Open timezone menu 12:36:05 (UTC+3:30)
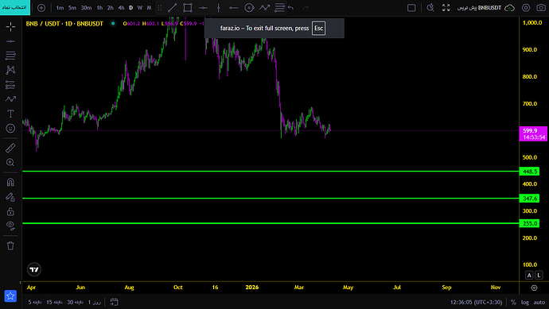This screenshot has height=309, width=549. [476, 302]
